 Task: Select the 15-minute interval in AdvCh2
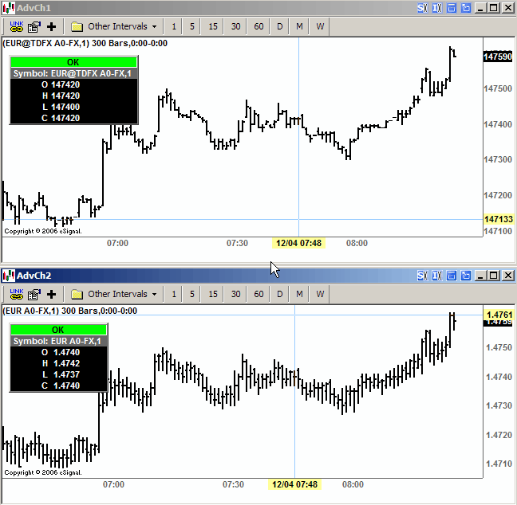click(x=213, y=294)
